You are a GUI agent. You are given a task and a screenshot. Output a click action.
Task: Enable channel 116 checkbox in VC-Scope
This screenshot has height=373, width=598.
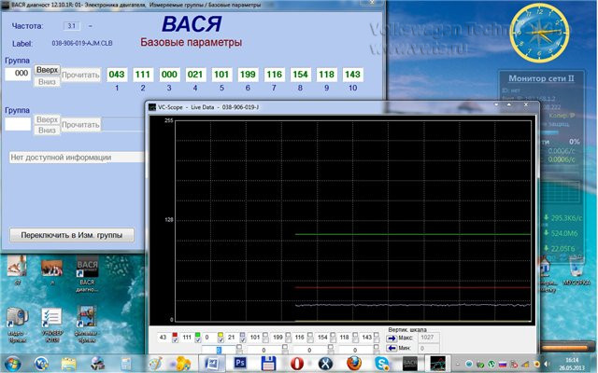(310, 338)
